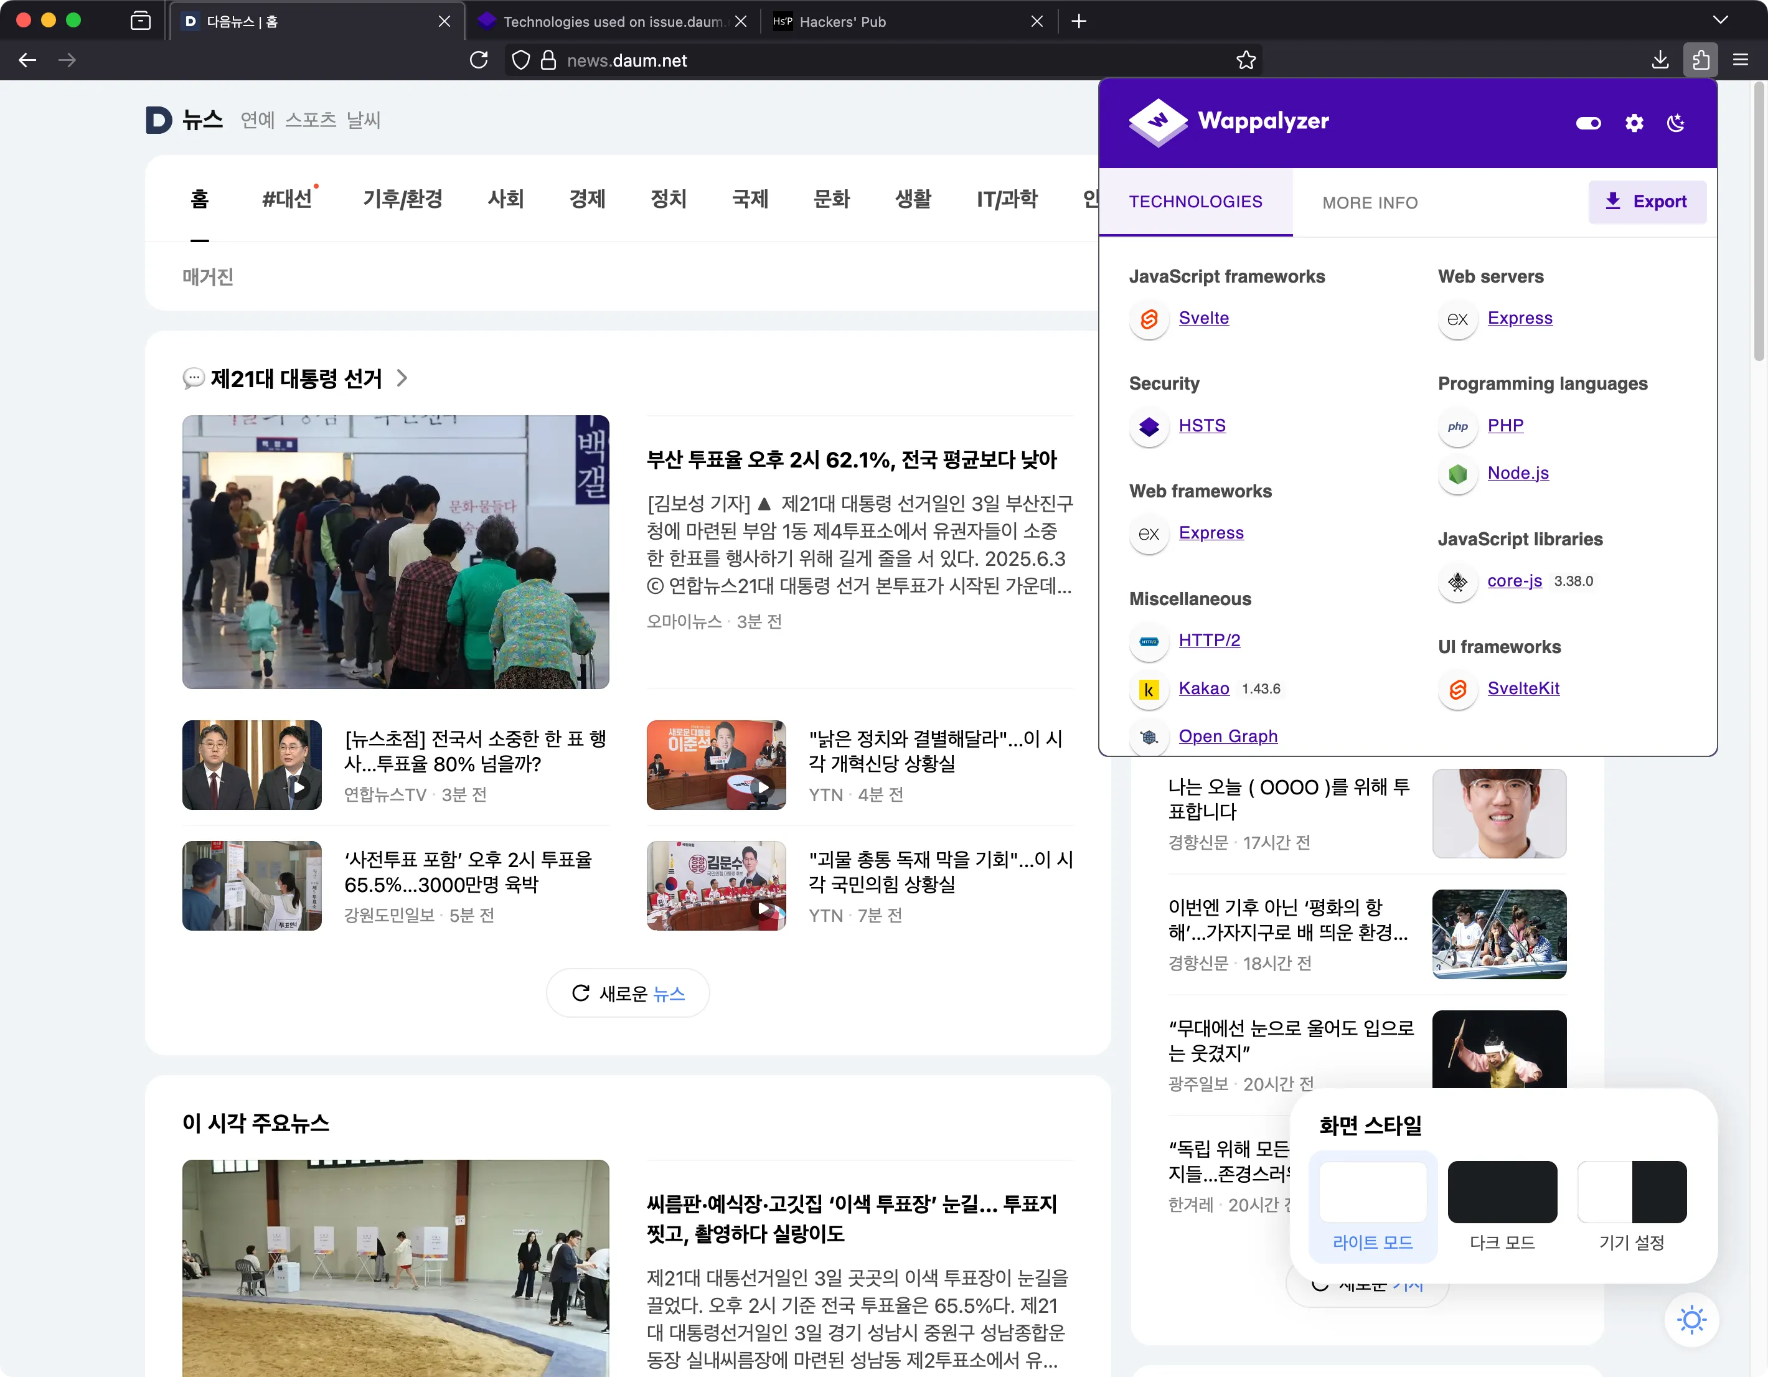Screen dimensions: 1768x1377
Task: Open the Open Graph link
Action: 1227,736
